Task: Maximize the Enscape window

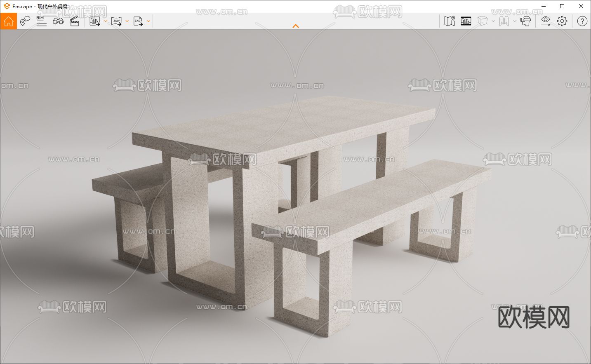Action: pyautogui.click(x=562, y=6)
